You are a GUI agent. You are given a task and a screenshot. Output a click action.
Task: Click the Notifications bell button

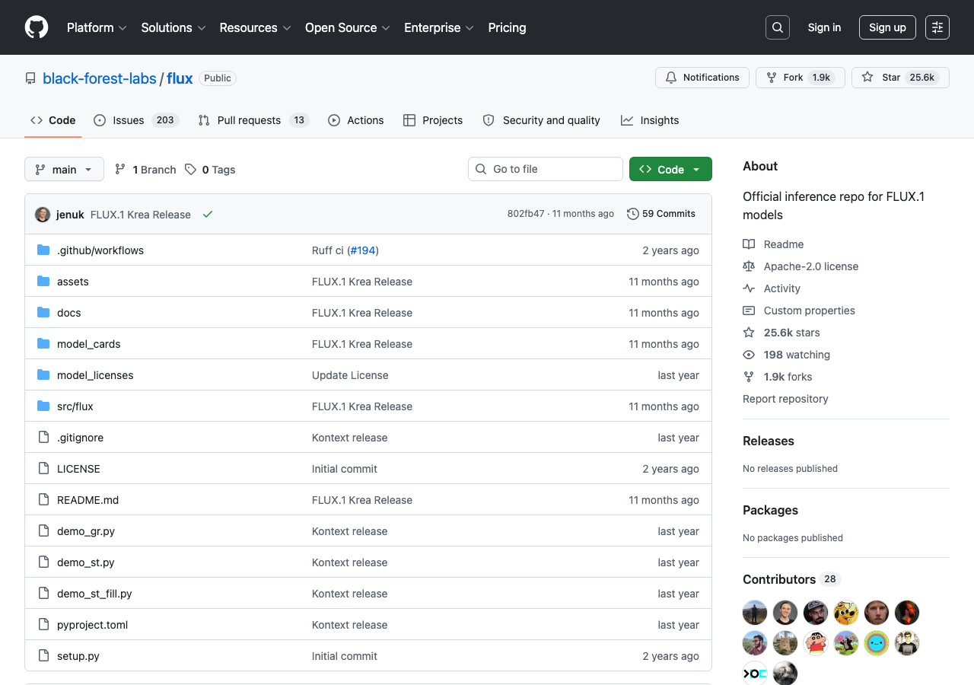pos(702,78)
